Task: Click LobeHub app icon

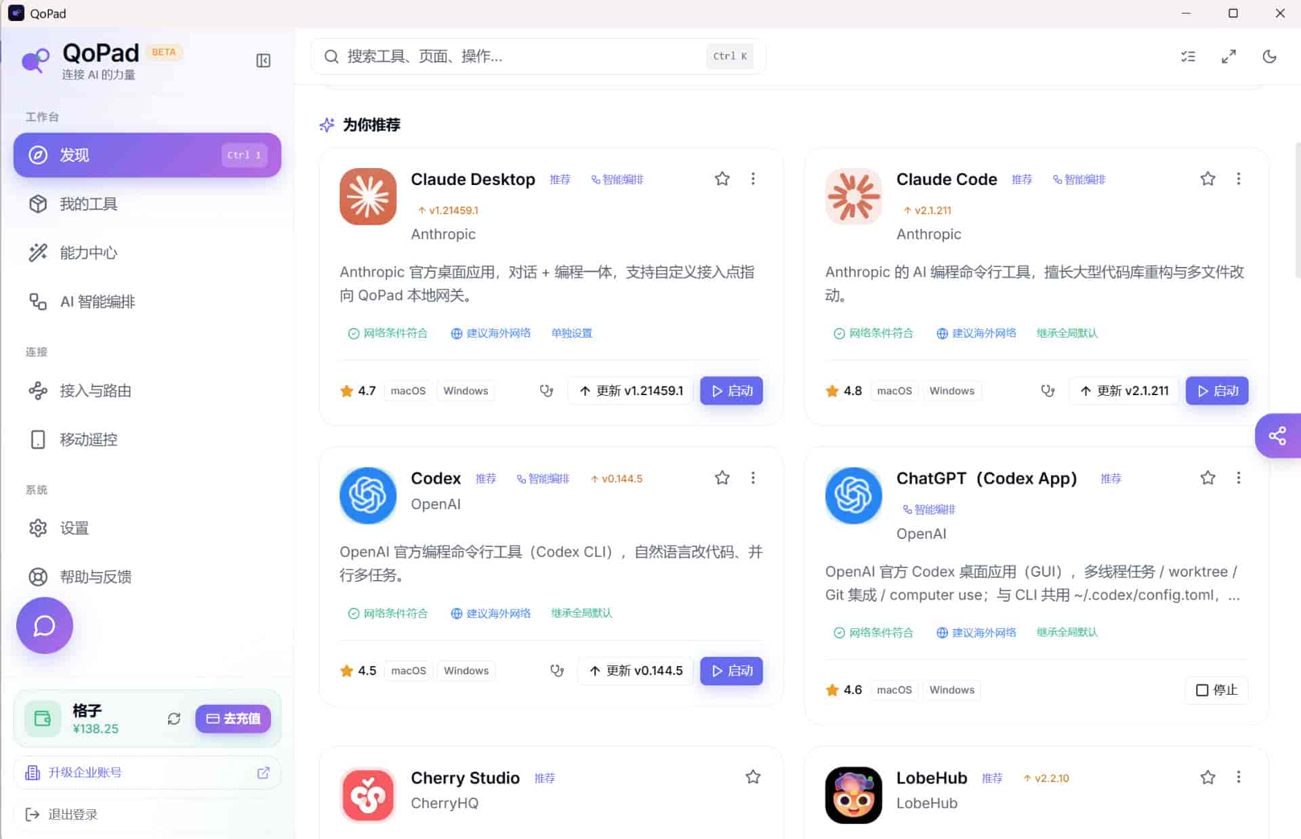Action: click(x=854, y=795)
